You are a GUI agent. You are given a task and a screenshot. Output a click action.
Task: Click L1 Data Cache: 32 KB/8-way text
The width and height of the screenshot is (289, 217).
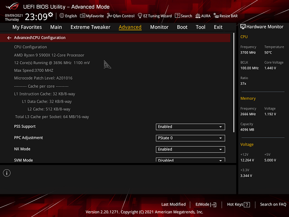[x=47, y=101]
